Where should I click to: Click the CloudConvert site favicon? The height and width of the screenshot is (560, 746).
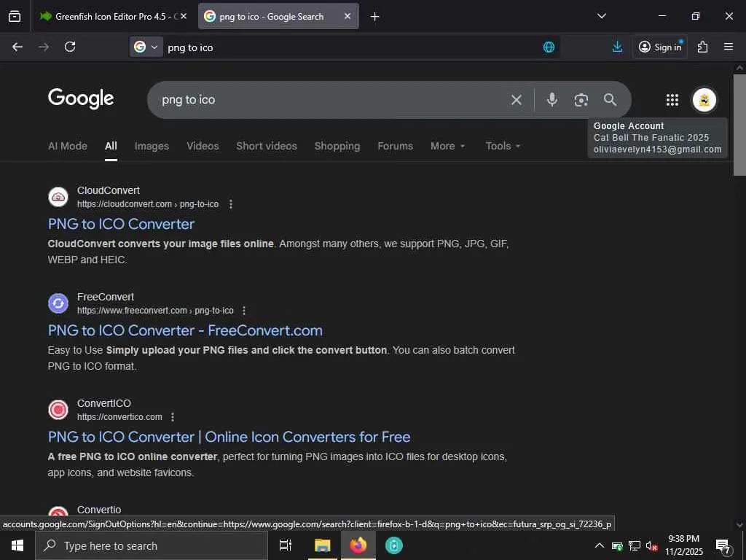(58, 197)
